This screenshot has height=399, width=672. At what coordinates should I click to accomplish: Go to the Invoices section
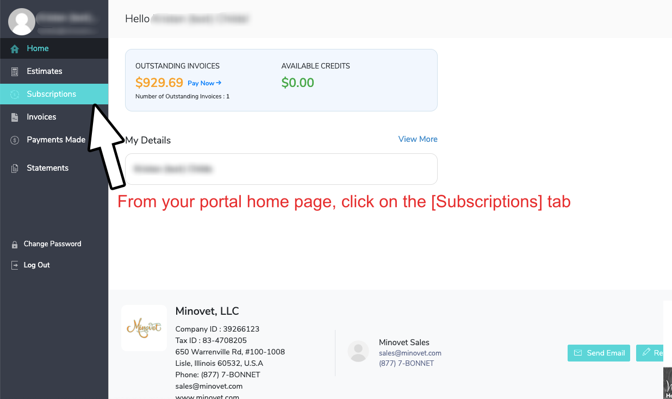(x=41, y=117)
